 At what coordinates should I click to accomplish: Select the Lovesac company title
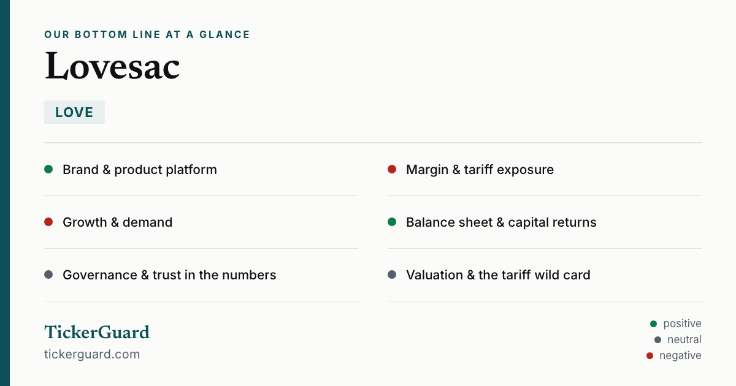click(x=112, y=66)
